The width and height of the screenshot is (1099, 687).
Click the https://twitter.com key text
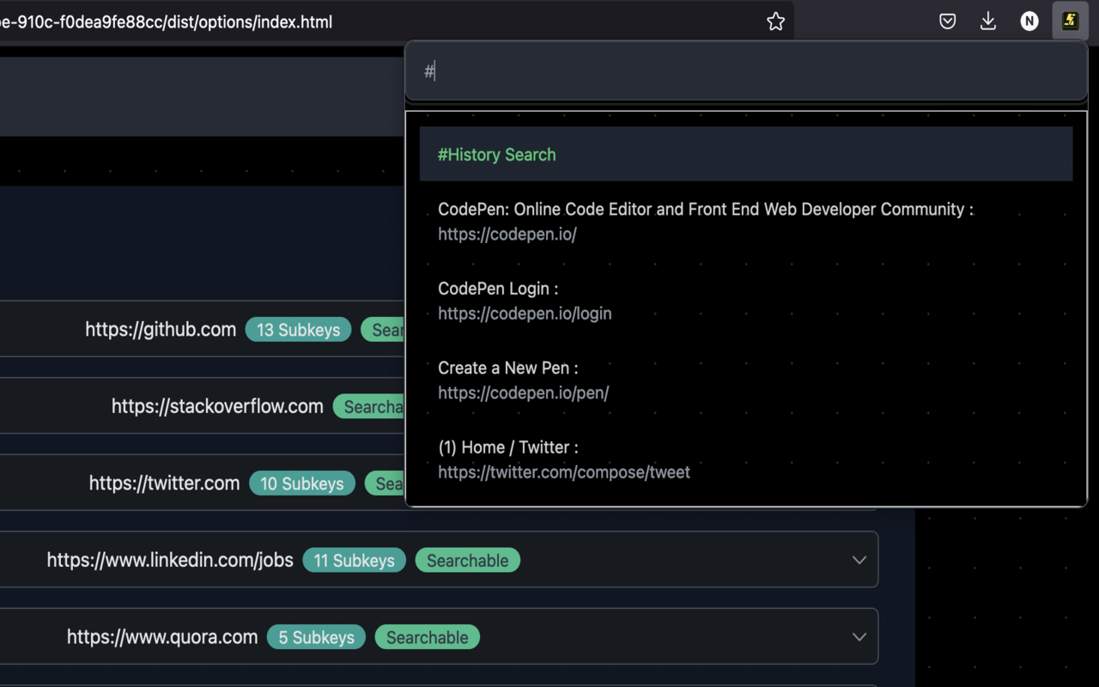(164, 483)
